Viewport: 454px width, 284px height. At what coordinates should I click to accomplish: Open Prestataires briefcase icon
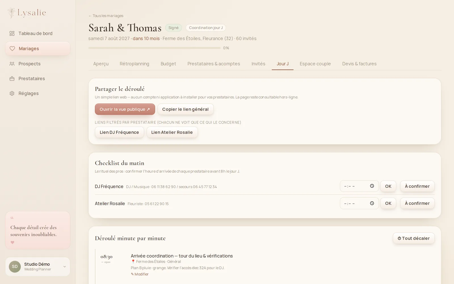coord(12,79)
